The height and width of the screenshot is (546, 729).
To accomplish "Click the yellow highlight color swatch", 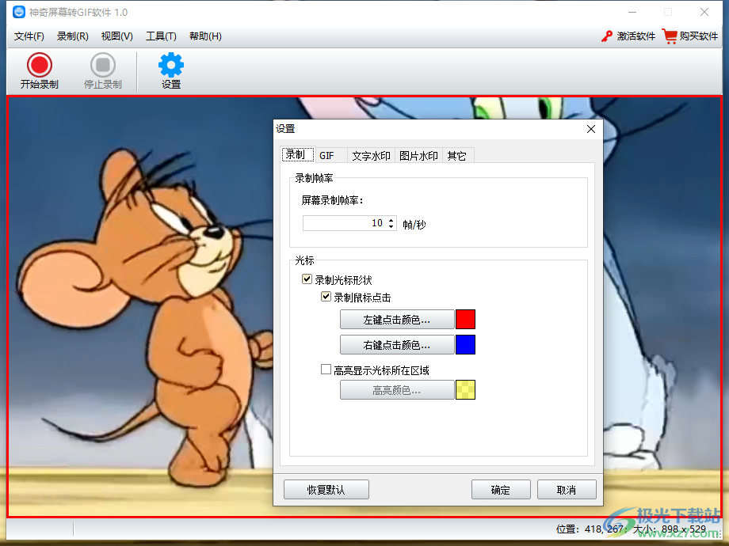I will 465,390.
